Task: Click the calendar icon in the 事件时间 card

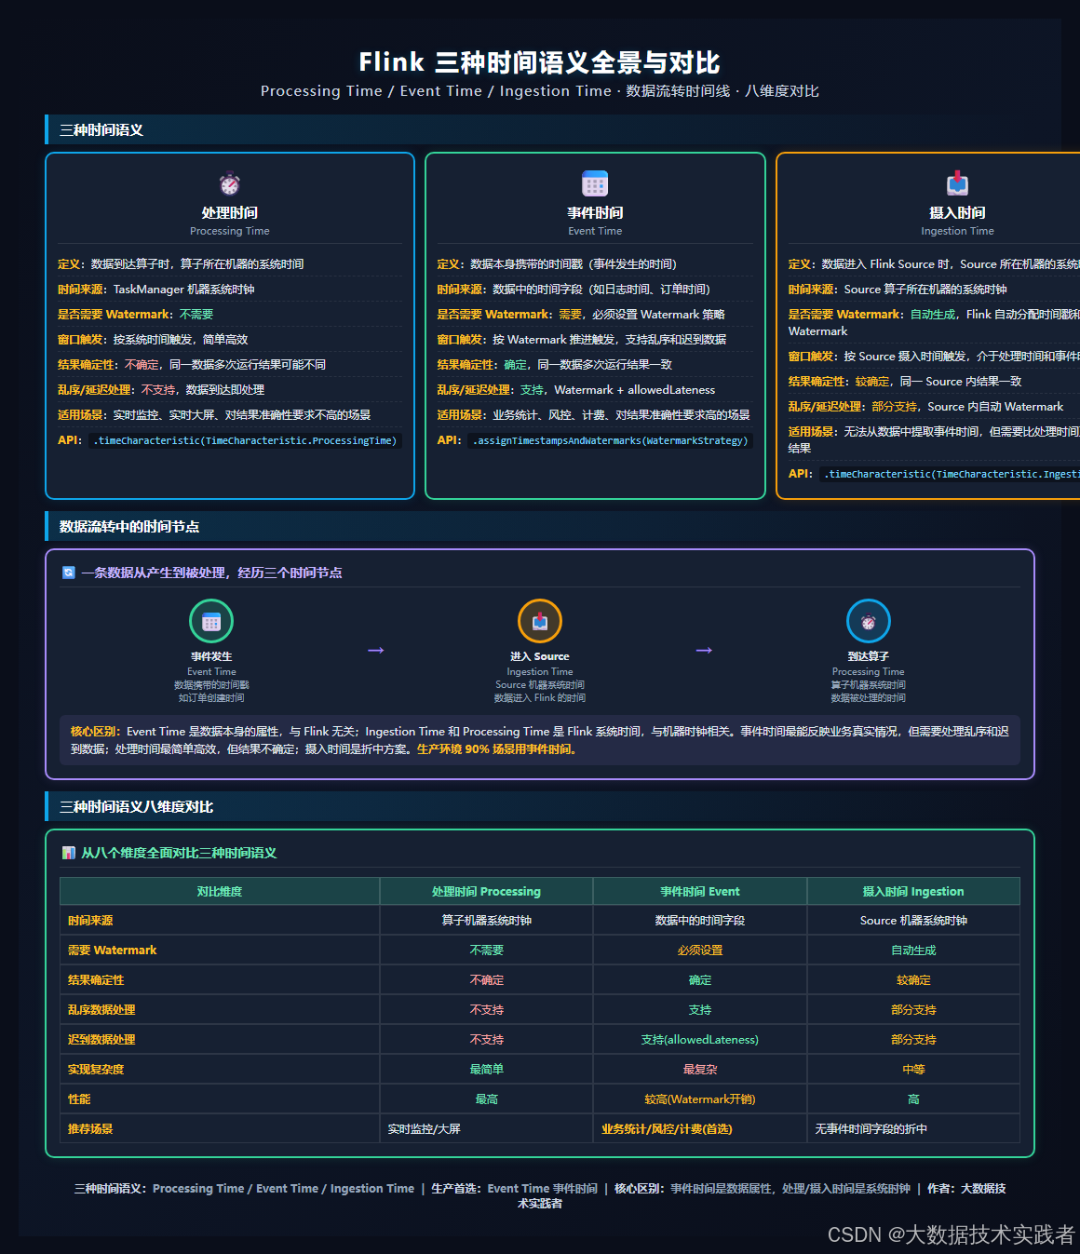Action: 595,183
